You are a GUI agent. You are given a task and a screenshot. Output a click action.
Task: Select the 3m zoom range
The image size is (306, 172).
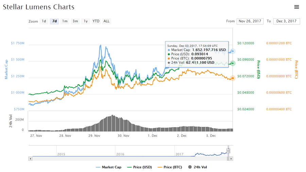click(x=75, y=21)
